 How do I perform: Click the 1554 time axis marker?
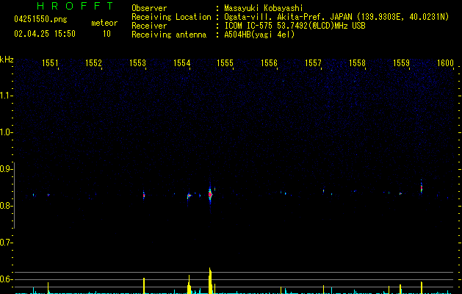[182, 63]
